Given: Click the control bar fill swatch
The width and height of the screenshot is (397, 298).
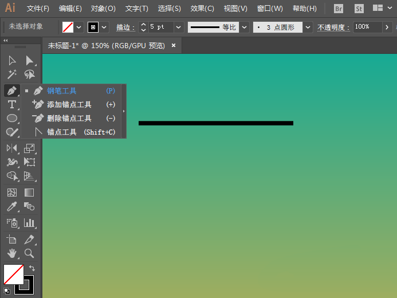Looking at the screenshot, I should coord(68,27).
